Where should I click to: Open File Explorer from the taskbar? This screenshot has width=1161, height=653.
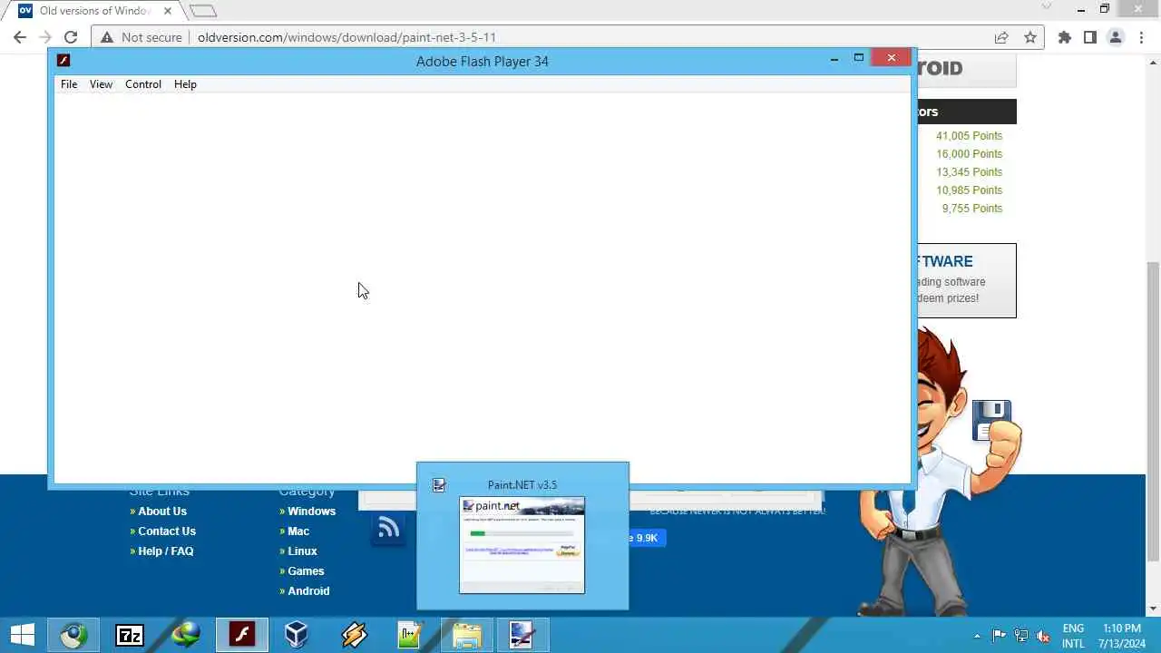pos(466,635)
